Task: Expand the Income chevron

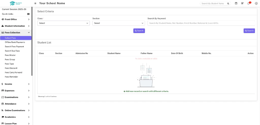Action: coord(29,84)
